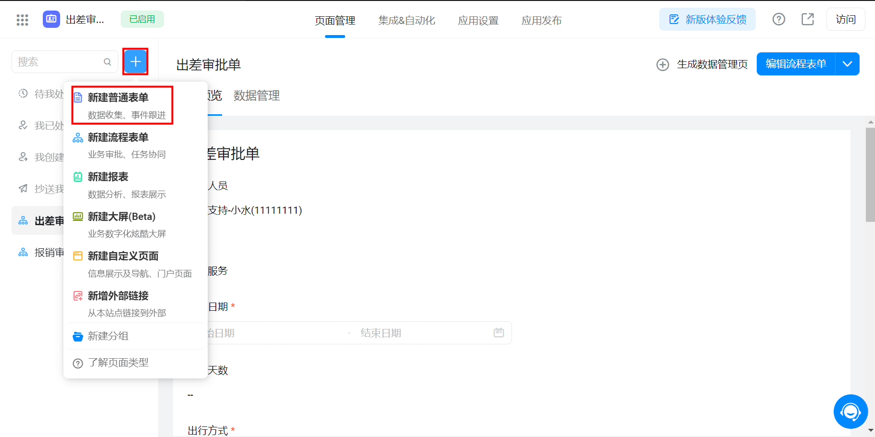Viewport: 875px width, 437px height.
Task: Click the plus-circle icon by 生成数据管理页
Action: [663, 65]
